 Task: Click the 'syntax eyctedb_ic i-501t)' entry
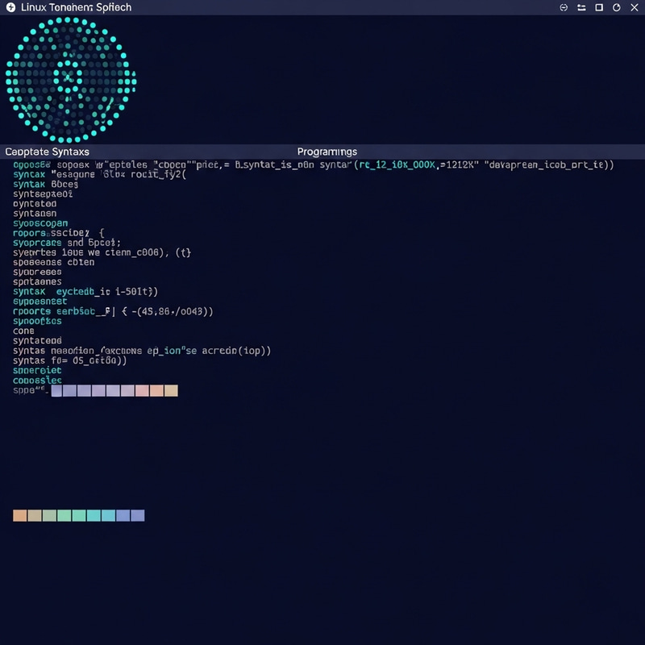click(x=85, y=291)
